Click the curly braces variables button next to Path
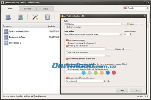This screenshot has height=100, width=151. point(141,24)
